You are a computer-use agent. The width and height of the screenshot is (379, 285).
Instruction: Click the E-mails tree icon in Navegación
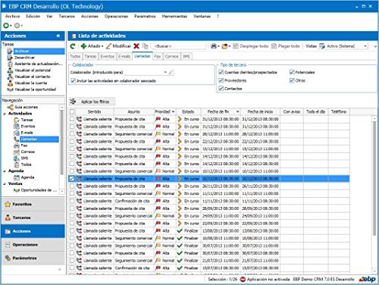tap(17, 133)
